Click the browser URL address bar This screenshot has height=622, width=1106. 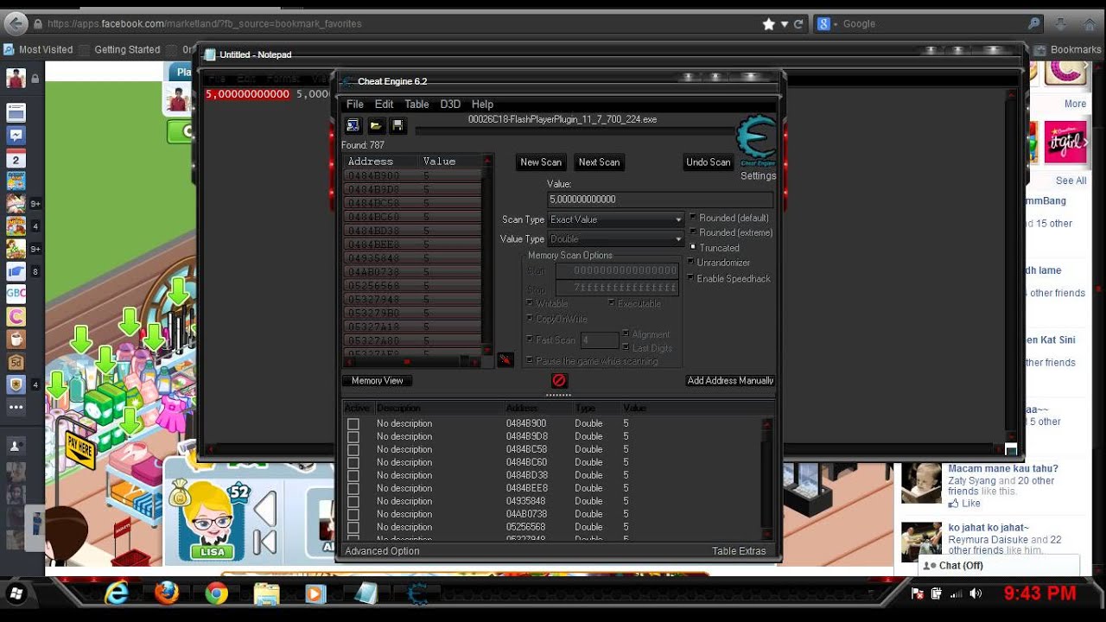[x=397, y=24]
